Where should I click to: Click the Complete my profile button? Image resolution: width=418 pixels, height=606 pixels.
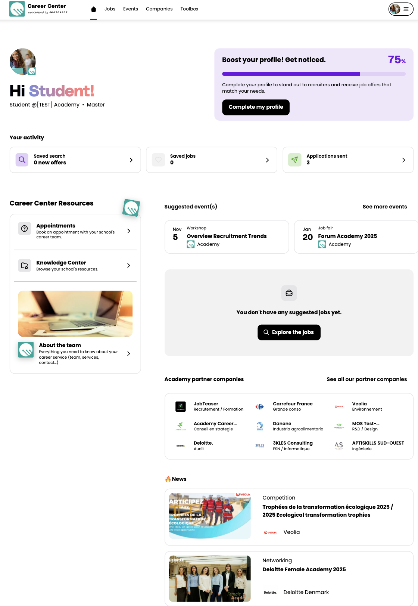click(256, 107)
